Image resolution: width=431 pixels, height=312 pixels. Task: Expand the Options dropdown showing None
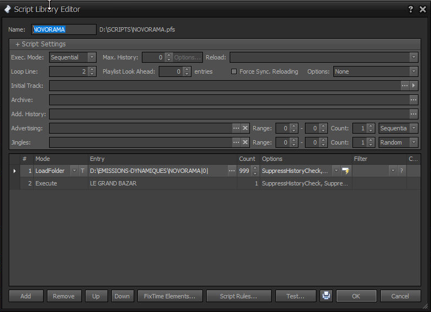click(x=414, y=71)
